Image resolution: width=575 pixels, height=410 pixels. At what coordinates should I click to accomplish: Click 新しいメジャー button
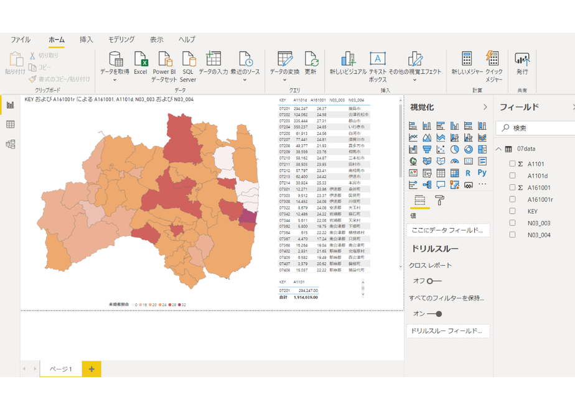pyautogui.click(x=467, y=63)
